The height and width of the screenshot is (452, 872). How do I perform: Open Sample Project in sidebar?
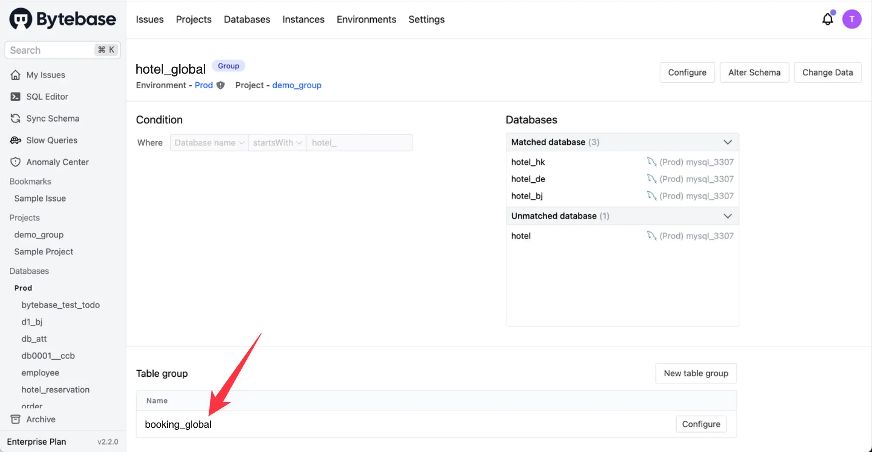(x=44, y=252)
